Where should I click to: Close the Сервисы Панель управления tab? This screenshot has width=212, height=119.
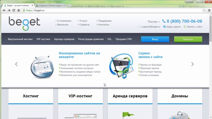[x=64, y=6]
